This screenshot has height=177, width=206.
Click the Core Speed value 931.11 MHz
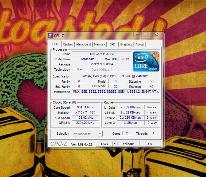coord(85,107)
